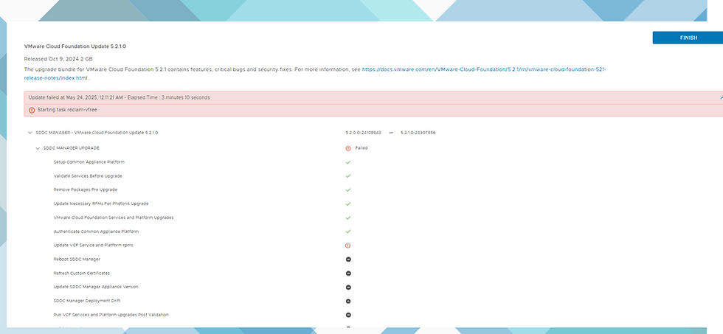Click the green check for Validate Services Before Upgrade
The height and width of the screenshot is (334, 723).
coord(348,176)
